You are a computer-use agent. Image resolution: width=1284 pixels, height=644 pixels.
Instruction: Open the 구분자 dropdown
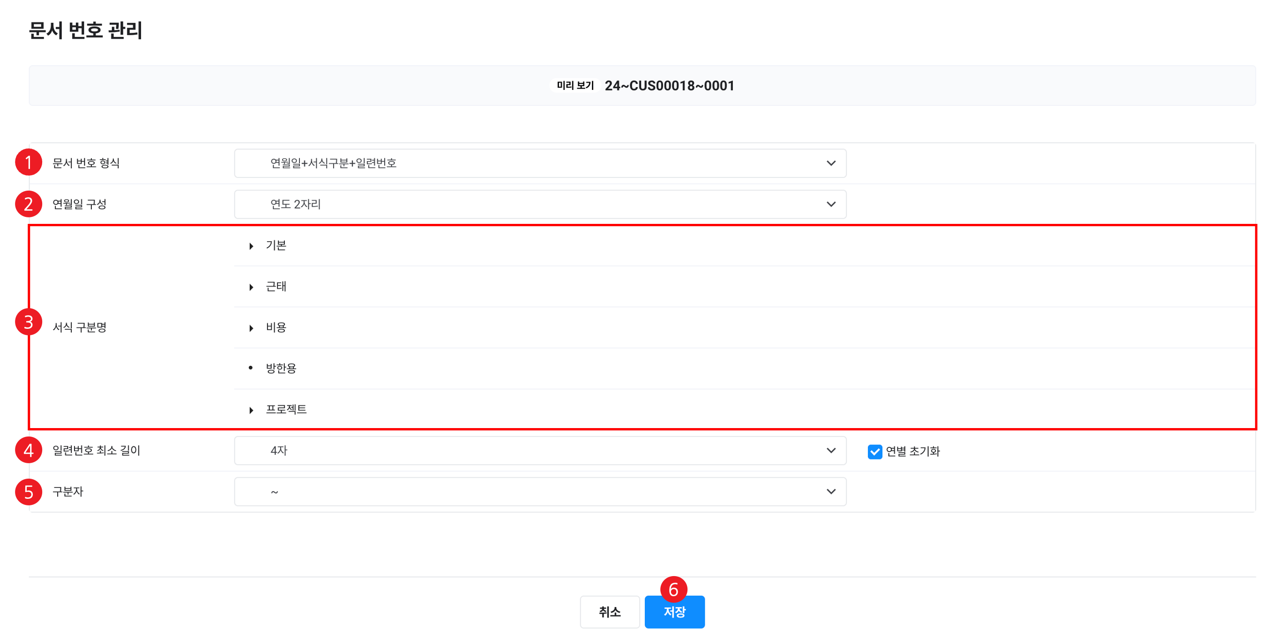[x=540, y=492]
